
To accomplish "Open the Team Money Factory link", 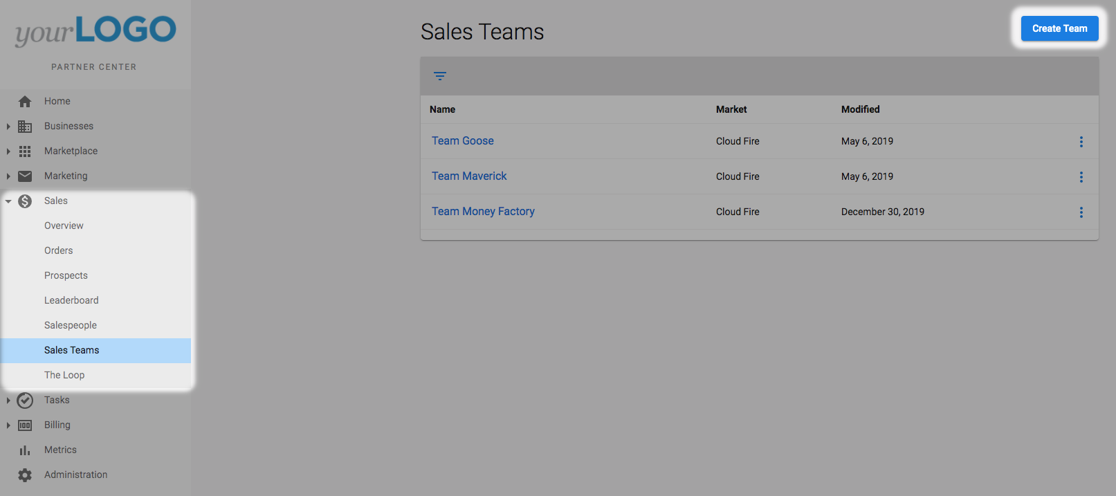I will click(483, 211).
